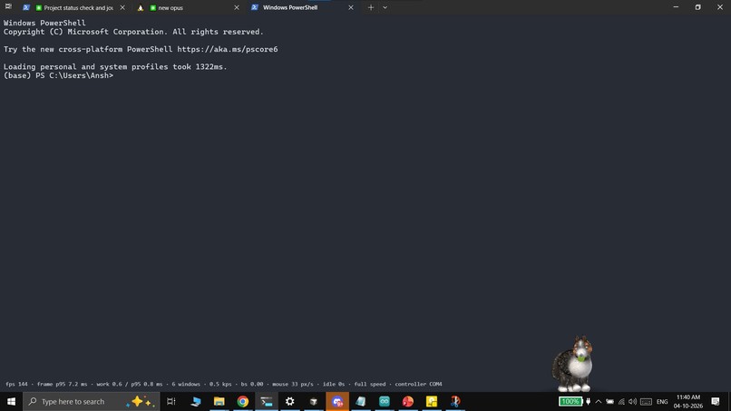Click 'fps 144' in the bottom status line
The image size is (731, 411).
tap(17, 384)
